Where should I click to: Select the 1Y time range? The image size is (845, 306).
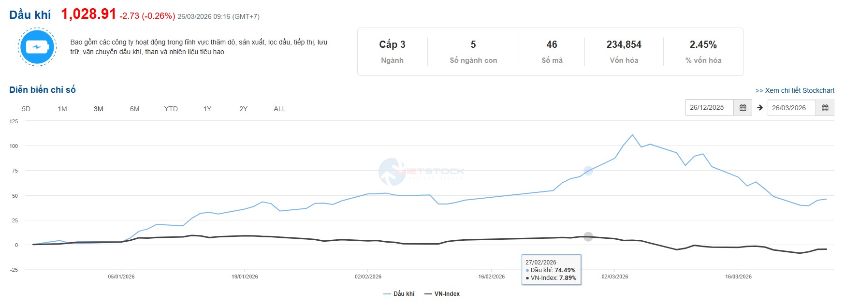(x=207, y=109)
